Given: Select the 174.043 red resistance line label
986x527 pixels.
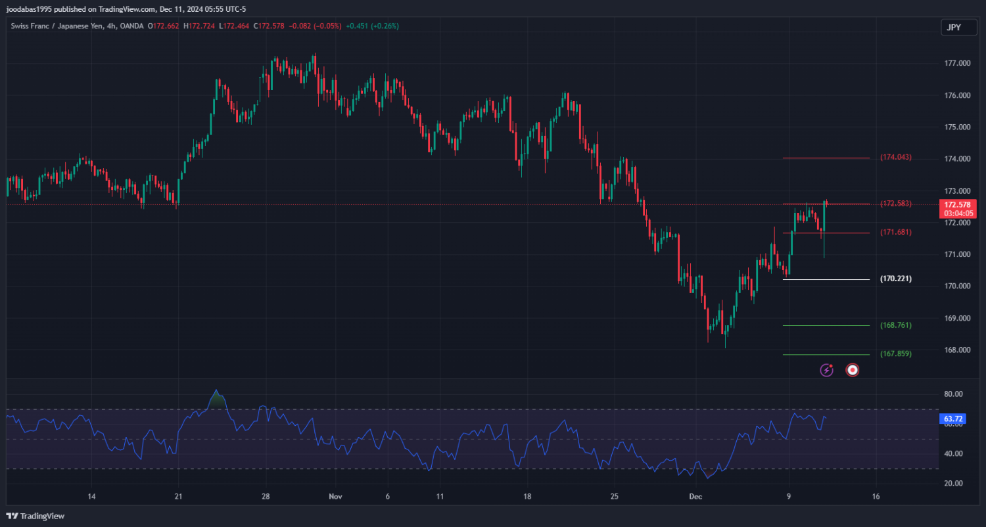Looking at the screenshot, I should click(895, 158).
